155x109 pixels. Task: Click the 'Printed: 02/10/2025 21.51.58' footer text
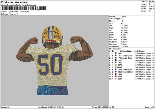(x=103, y=107)
